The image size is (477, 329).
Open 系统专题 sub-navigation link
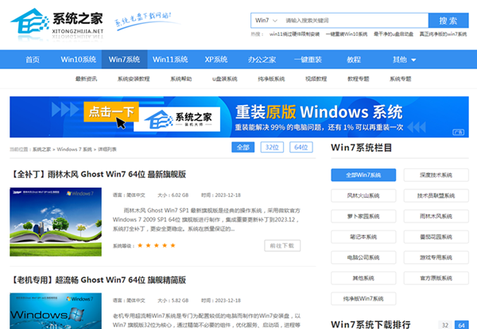coord(401,79)
